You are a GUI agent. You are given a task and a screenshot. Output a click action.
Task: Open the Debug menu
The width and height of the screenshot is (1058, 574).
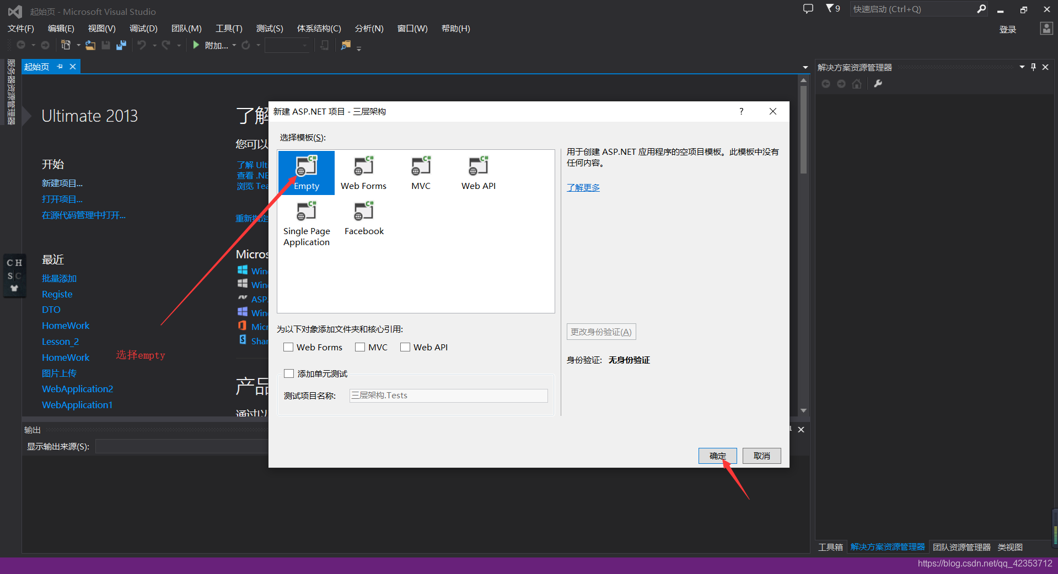[x=143, y=29]
